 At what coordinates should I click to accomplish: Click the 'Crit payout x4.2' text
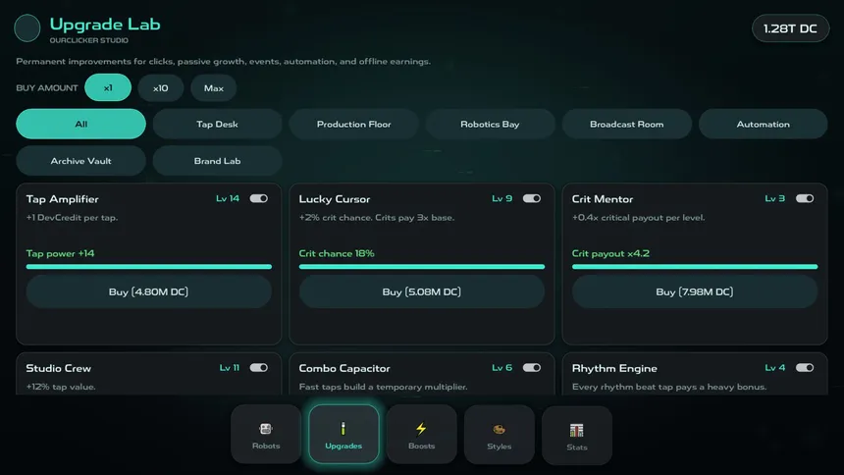click(610, 253)
